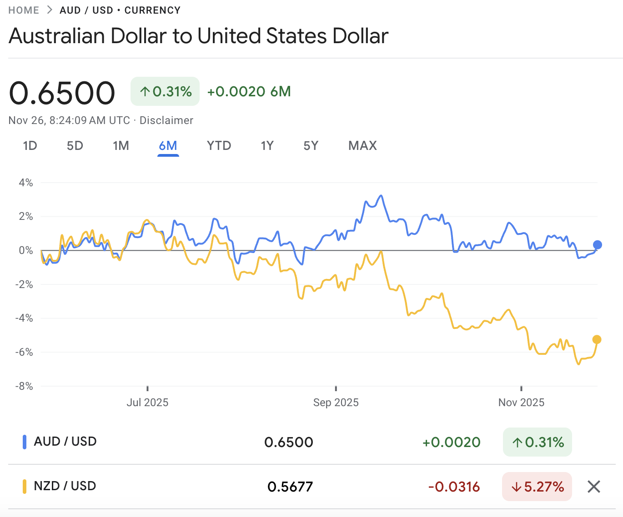Image resolution: width=623 pixels, height=517 pixels.
Task: Click the yellow endpoint dot on the chart
Action: point(597,339)
